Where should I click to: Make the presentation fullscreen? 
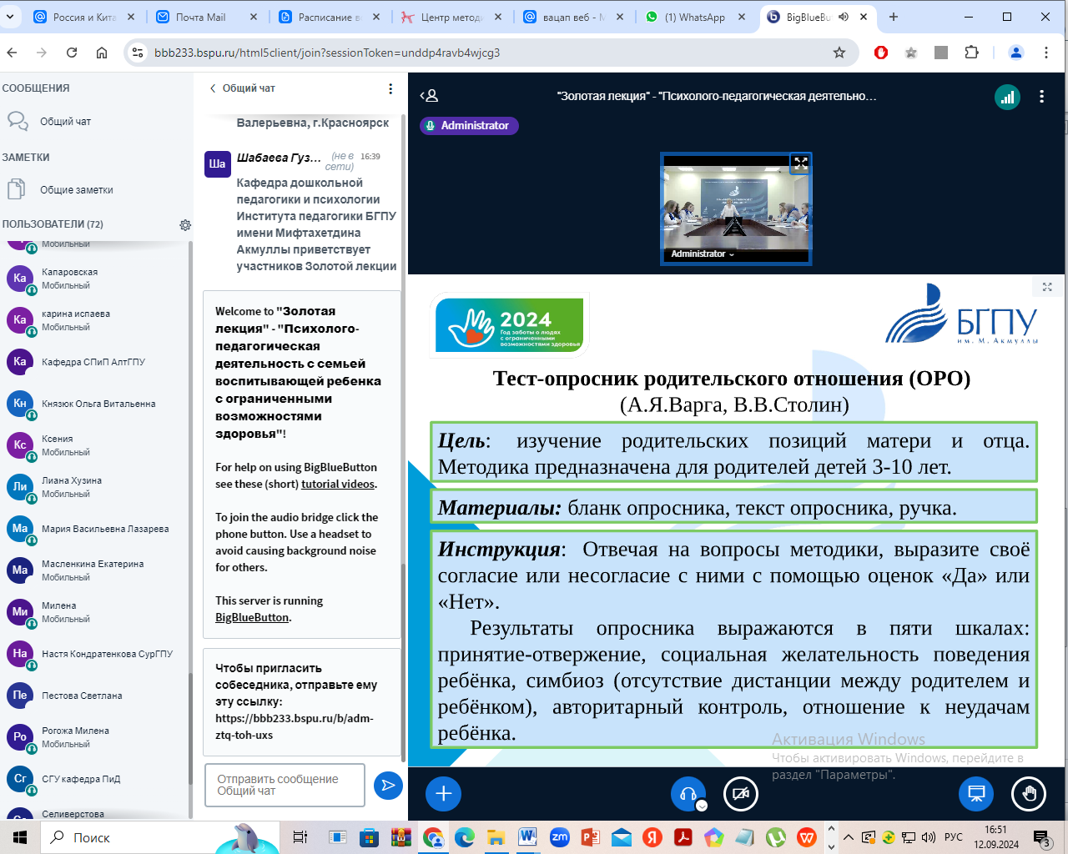[1047, 287]
